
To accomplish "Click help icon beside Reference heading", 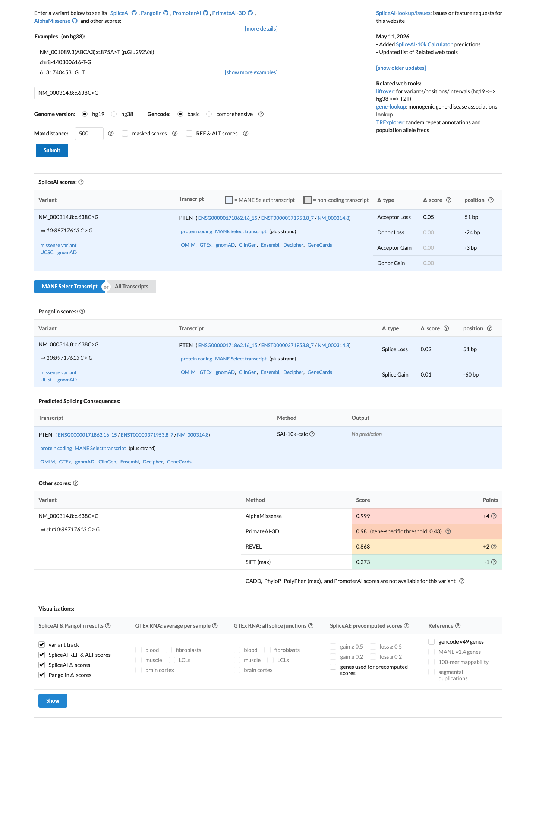I will click(458, 626).
